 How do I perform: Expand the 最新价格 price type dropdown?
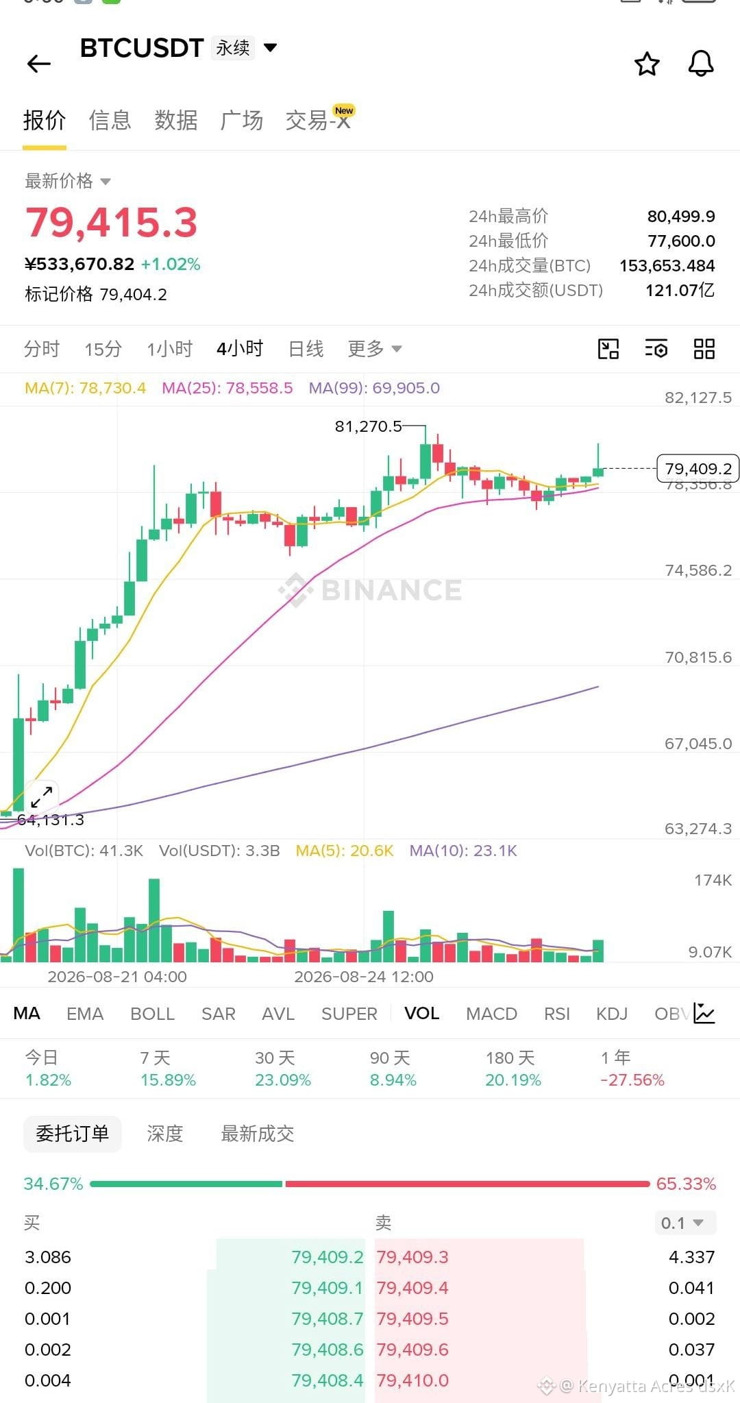pos(106,182)
